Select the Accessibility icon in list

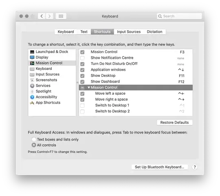click(x=32, y=97)
